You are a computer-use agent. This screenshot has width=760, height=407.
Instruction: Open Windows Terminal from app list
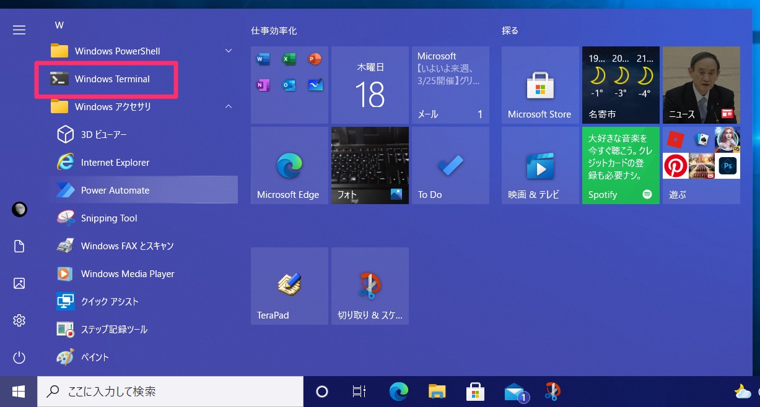(144, 79)
